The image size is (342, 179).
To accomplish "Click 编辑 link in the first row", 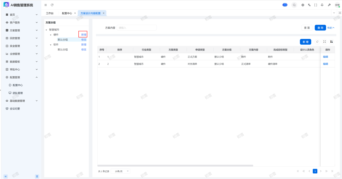I will pyautogui.click(x=326, y=57).
